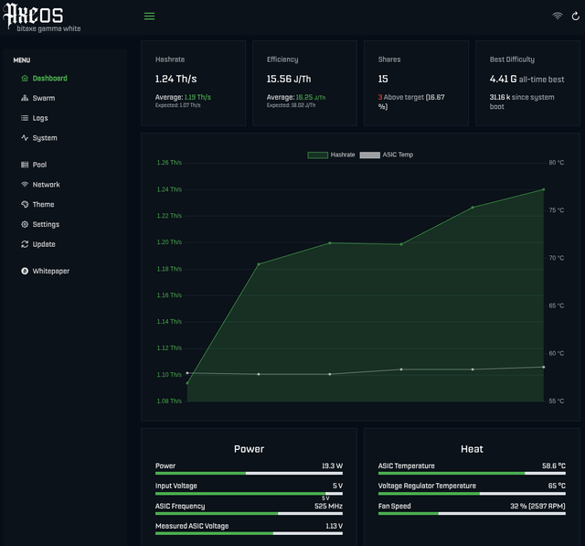Image resolution: width=585 pixels, height=546 pixels.
Task: Go to the Theme page
Action: (x=43, y=205)
